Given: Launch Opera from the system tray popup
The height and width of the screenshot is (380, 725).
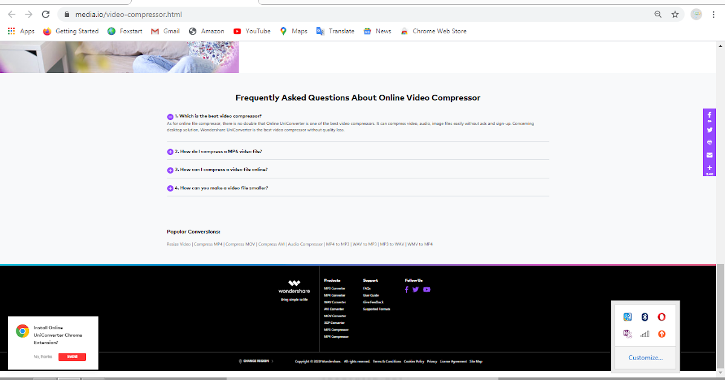Looking at the screenshot, I should [662, 316].
